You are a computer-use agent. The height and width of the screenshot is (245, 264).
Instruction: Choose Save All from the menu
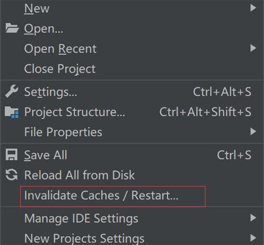(132, 155)
